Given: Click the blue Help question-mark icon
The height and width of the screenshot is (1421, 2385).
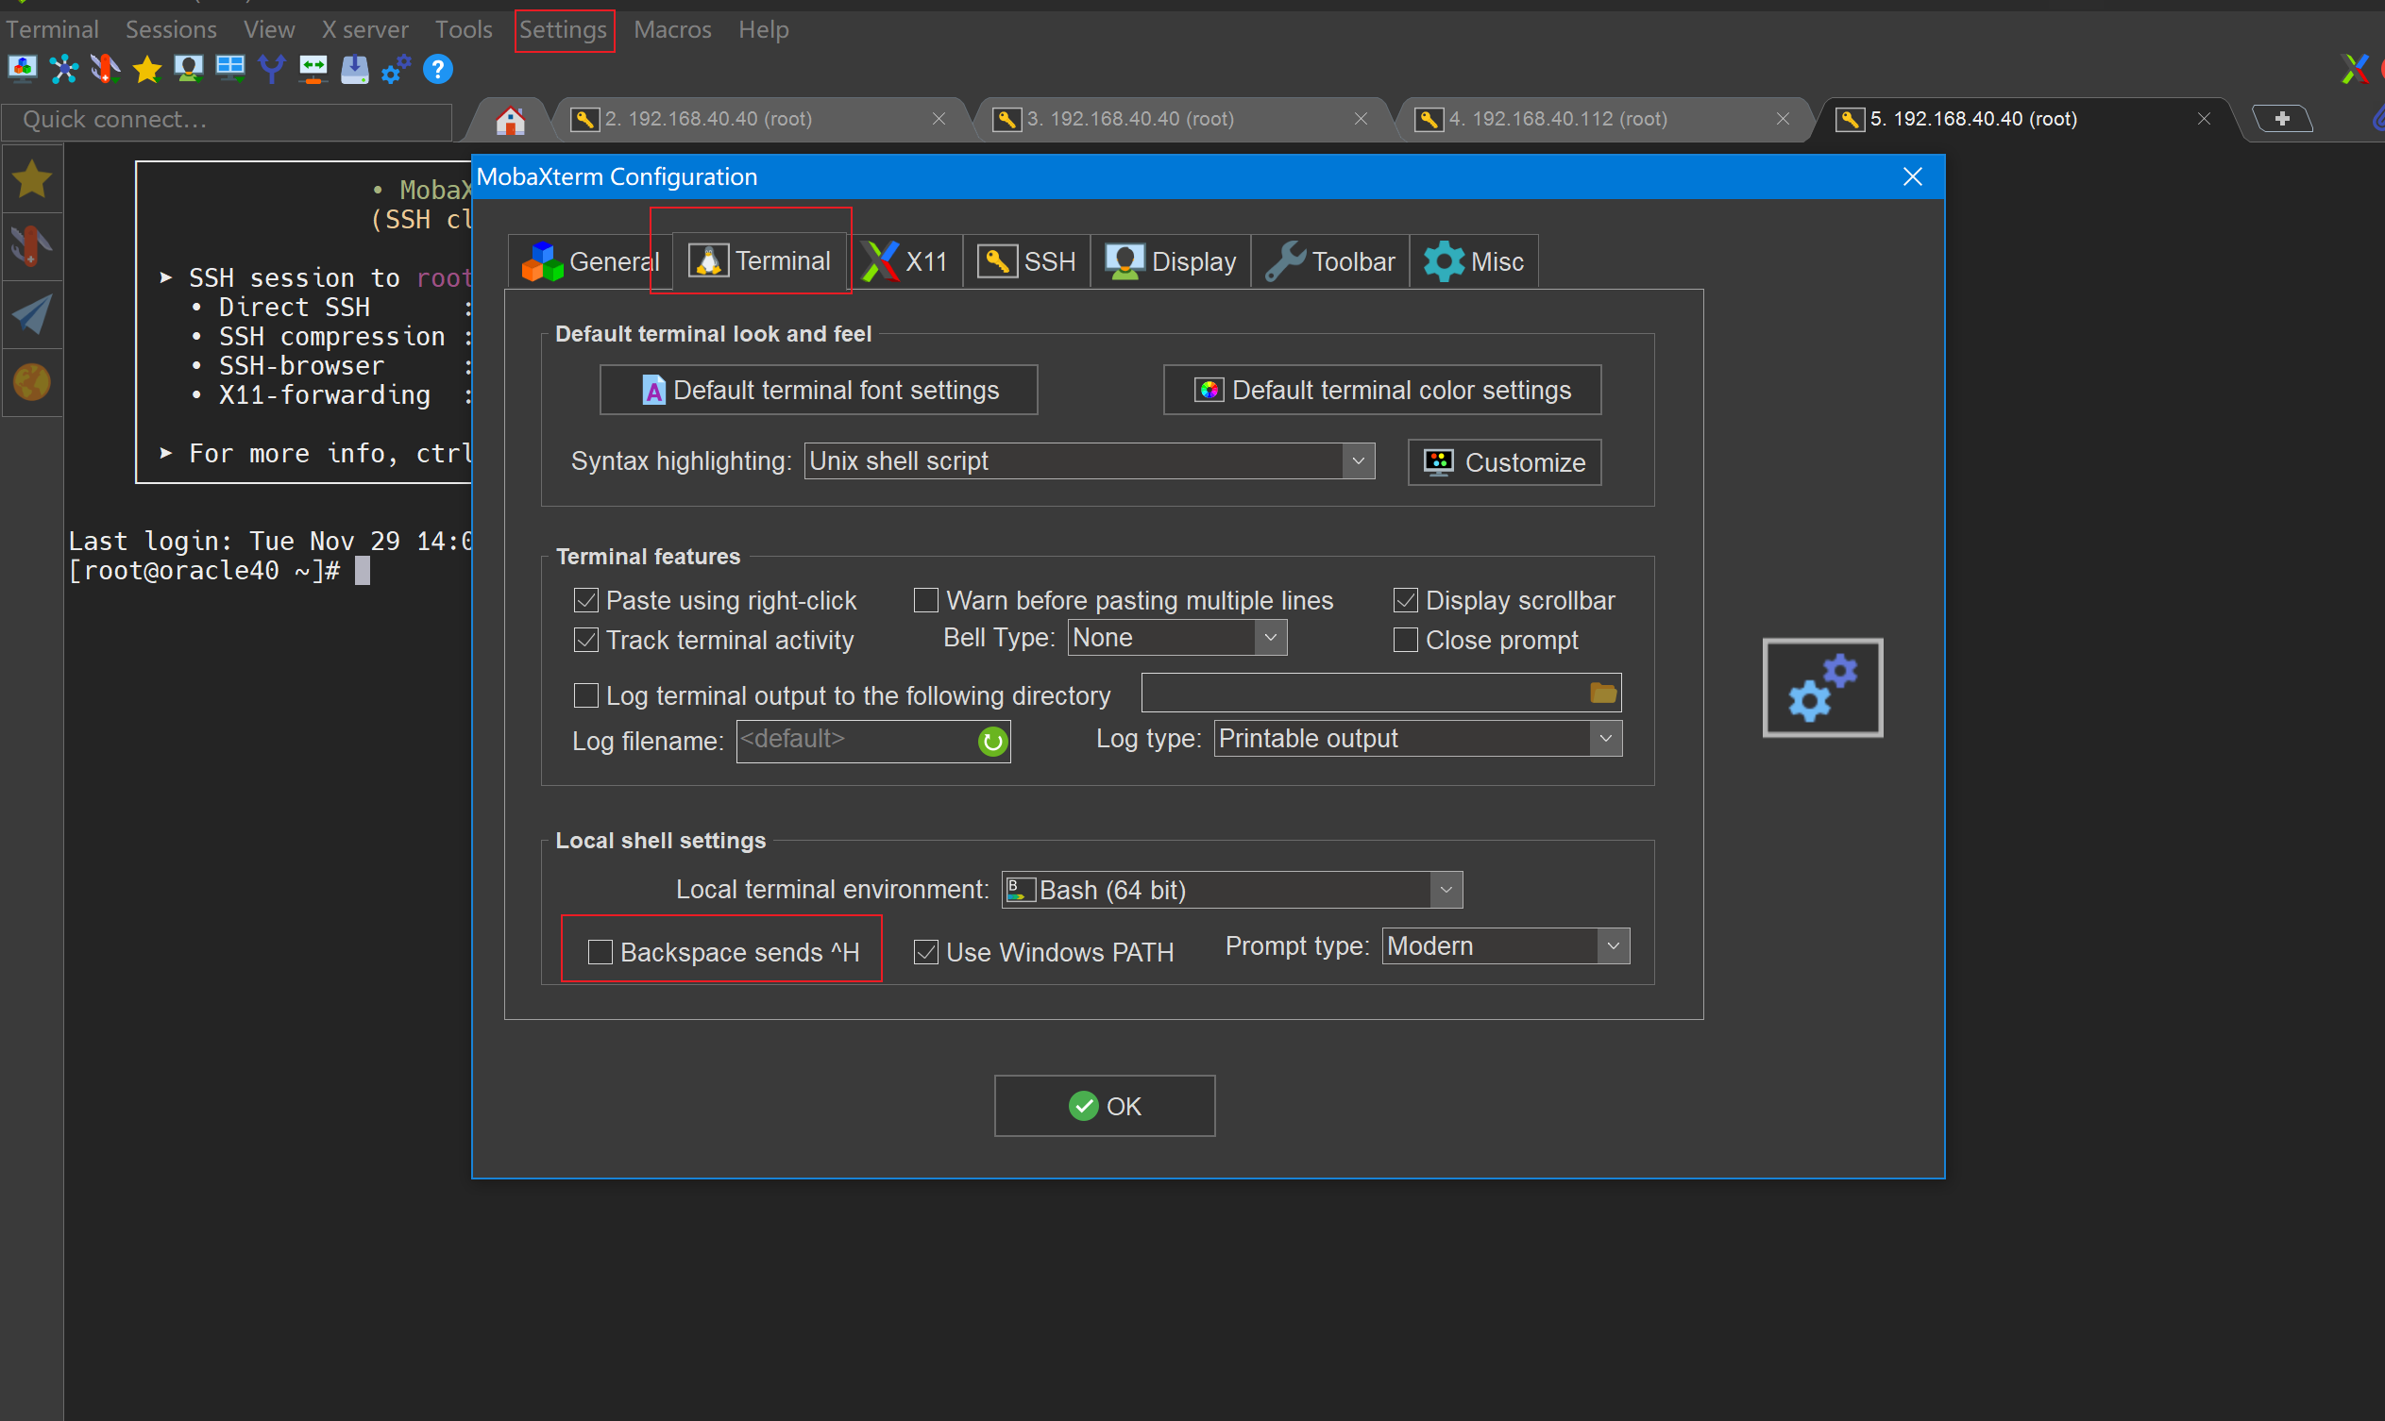Looking at the screenshot, I should [x=438, y=69].
